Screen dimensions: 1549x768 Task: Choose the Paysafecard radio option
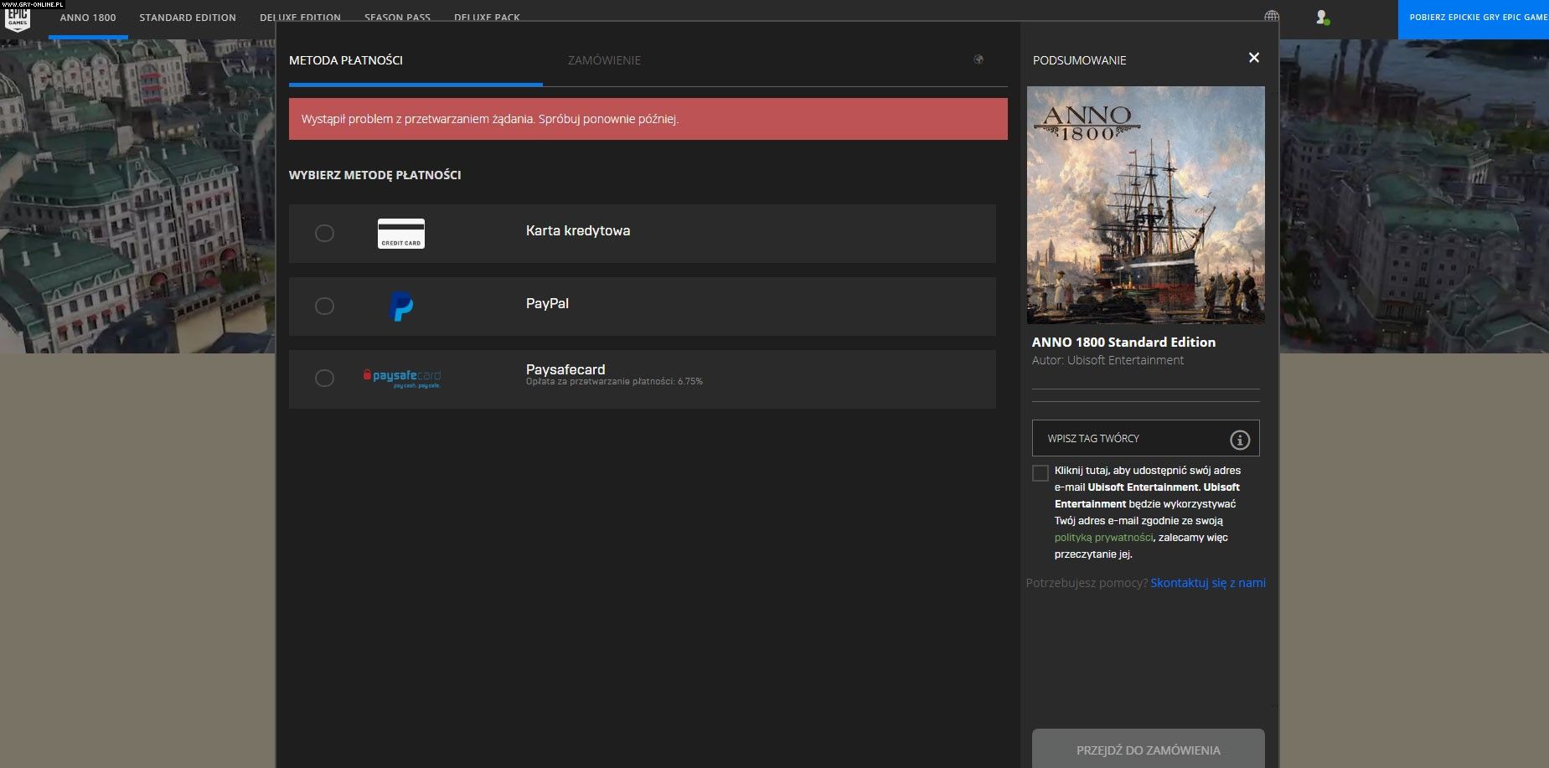coord(324,379)
